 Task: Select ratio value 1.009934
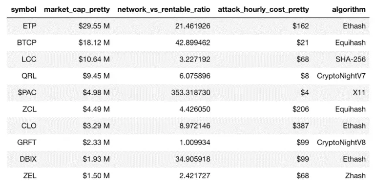[195, 143]
